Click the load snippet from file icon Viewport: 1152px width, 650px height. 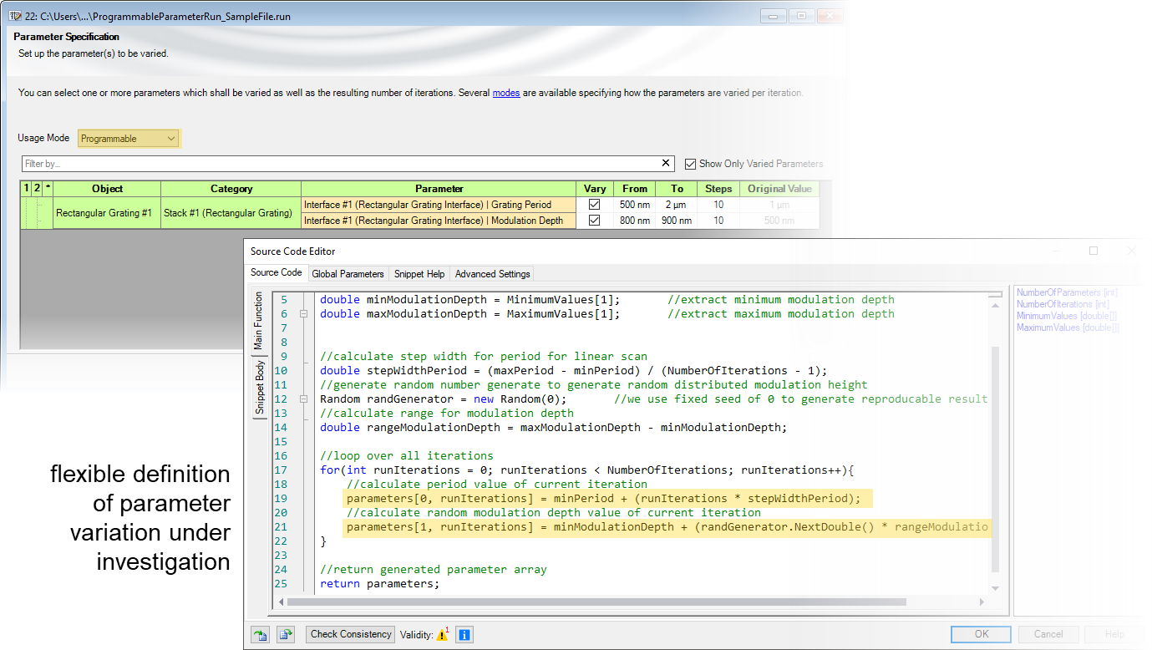click(x=260, y=635)
